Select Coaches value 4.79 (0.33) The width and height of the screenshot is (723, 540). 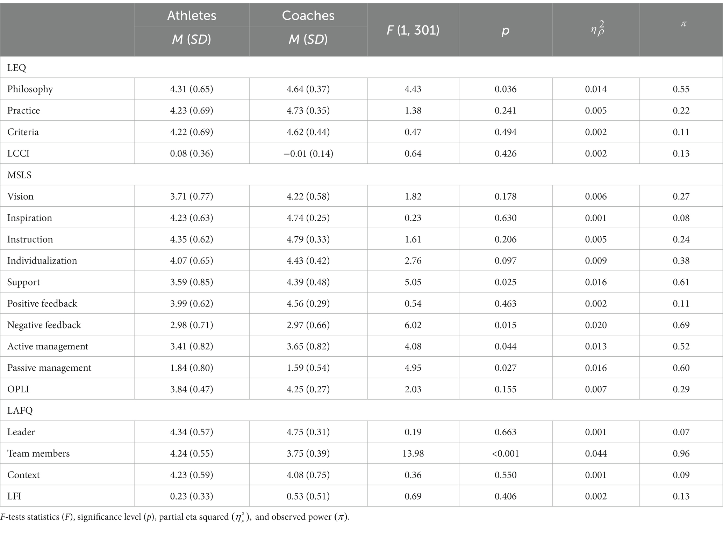pyautogui.click(x=308, y=239)
